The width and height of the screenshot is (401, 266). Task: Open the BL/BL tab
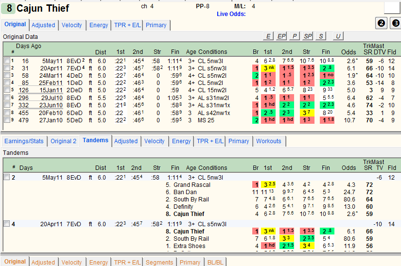coord(215,262)
